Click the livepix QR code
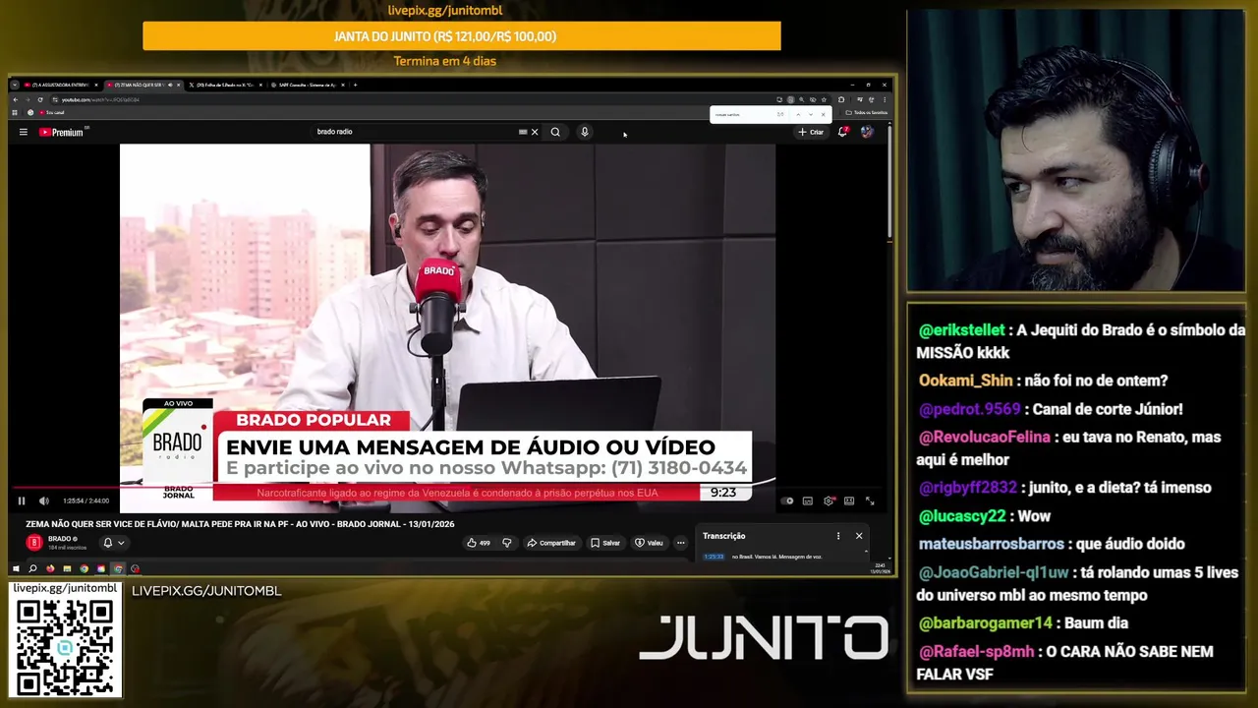 (x=65, y=646)
